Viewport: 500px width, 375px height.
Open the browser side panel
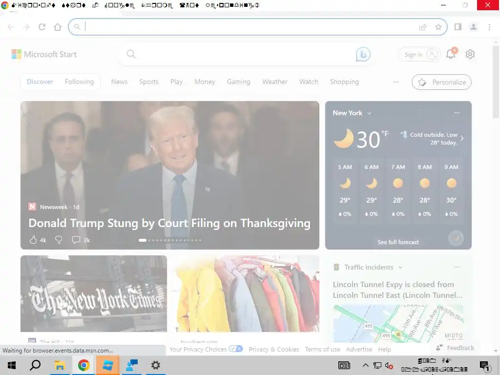[x=458, y=27]
